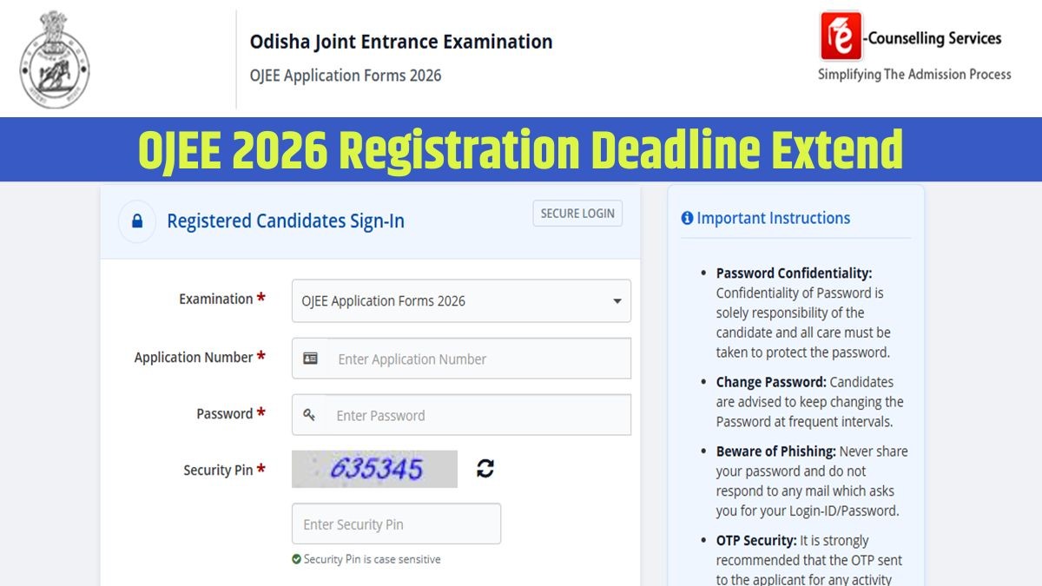Click the lock icon beside Sign-In heading
This screenshot has width=1042, height=586.
point(137,221)
